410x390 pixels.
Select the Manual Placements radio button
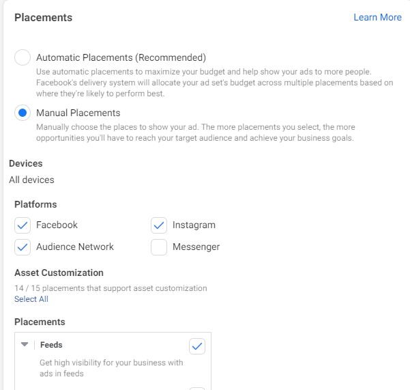[x=23, y=113]
